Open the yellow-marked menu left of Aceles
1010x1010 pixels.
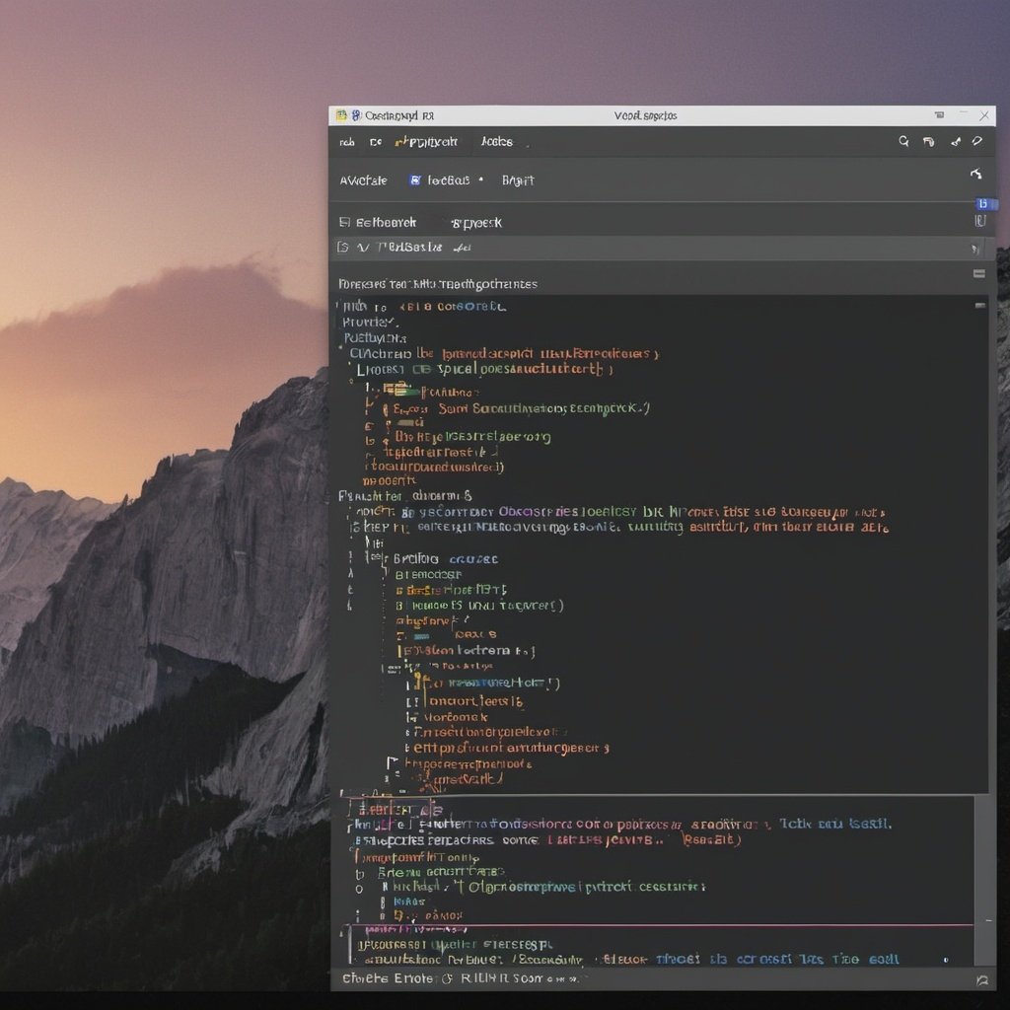pos(426,142)
